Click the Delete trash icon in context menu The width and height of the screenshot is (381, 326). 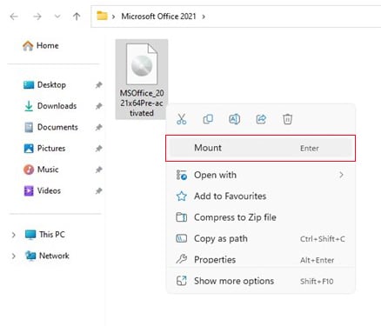[x=287, y=119]
